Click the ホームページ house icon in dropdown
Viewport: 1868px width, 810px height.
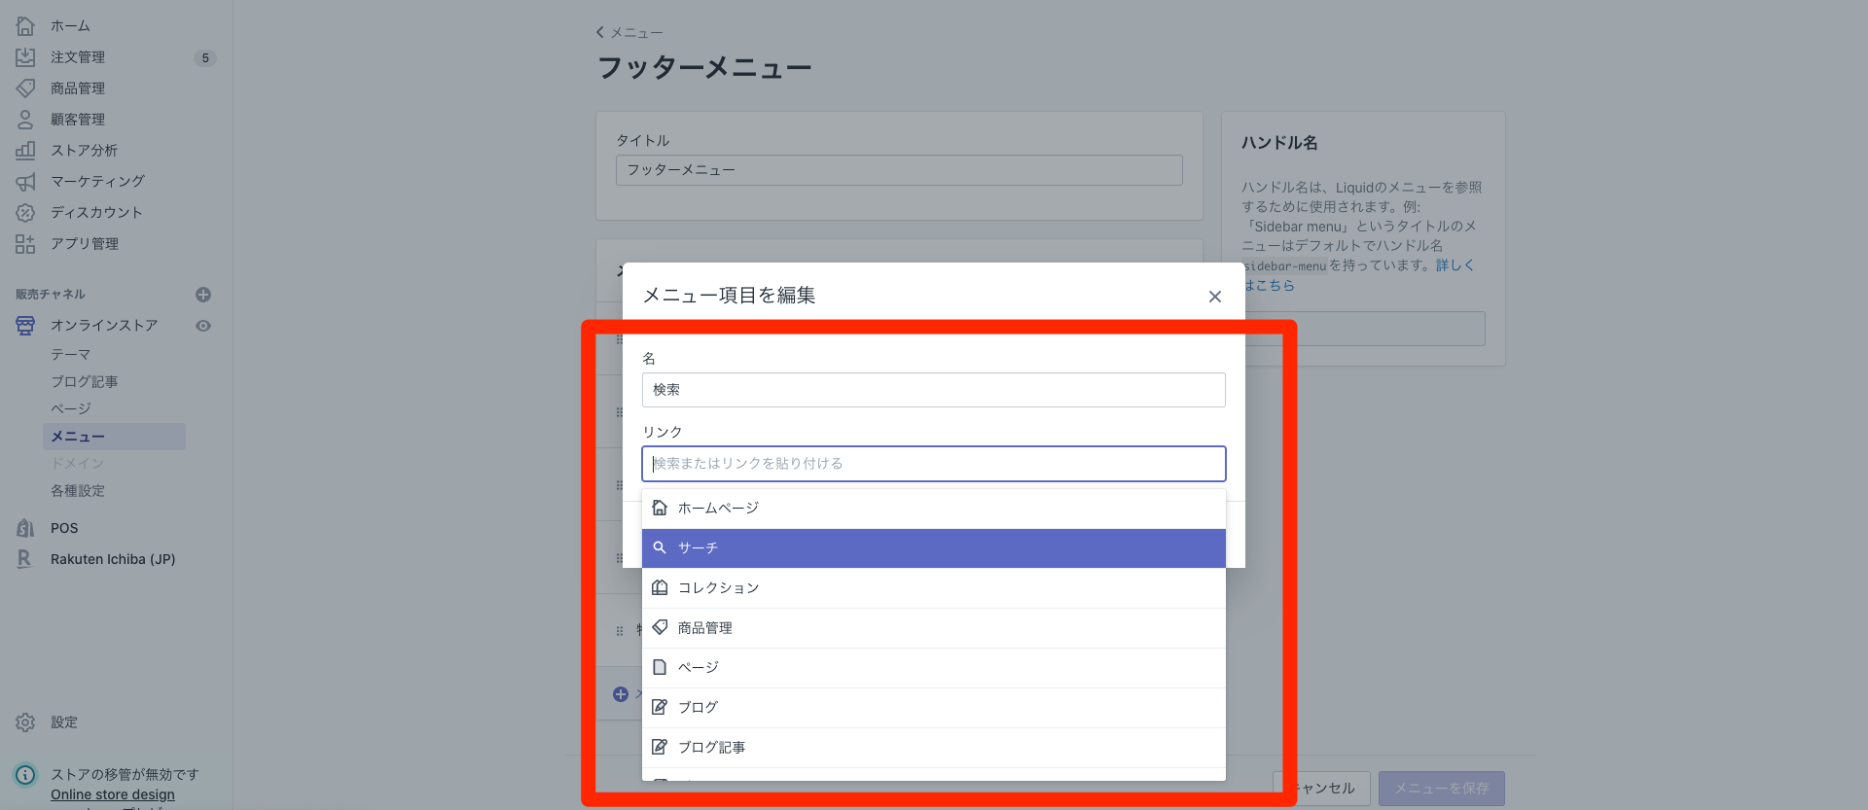point(660,508)
